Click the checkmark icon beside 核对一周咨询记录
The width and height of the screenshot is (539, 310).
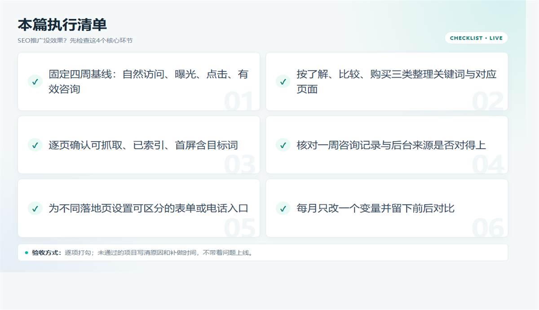tap(283, 145)
